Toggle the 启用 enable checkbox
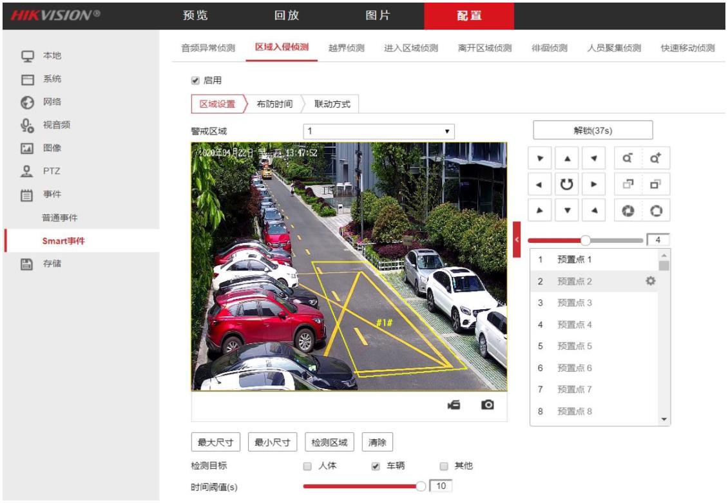This screenshot has height=503, width=728. [x=195, y=81]
